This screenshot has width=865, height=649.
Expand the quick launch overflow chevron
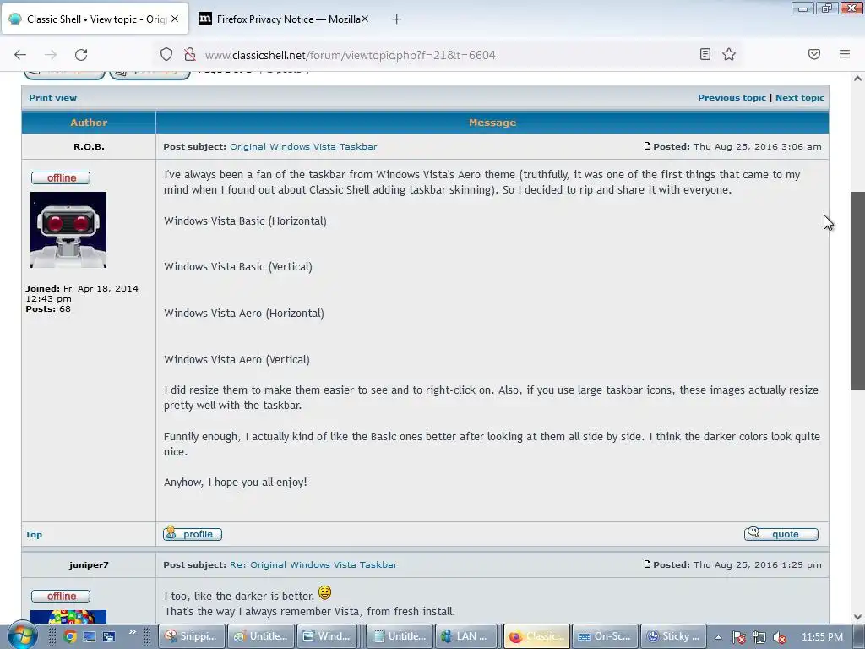[x=133, y=632]
